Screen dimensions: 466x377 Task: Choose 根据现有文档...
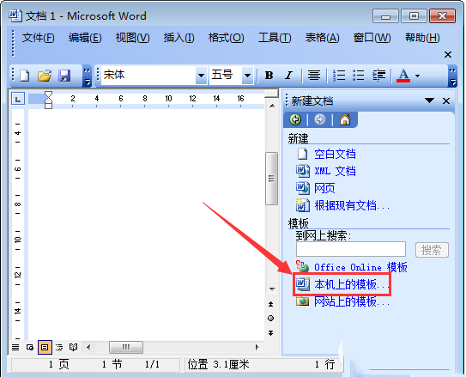point(352,205)
